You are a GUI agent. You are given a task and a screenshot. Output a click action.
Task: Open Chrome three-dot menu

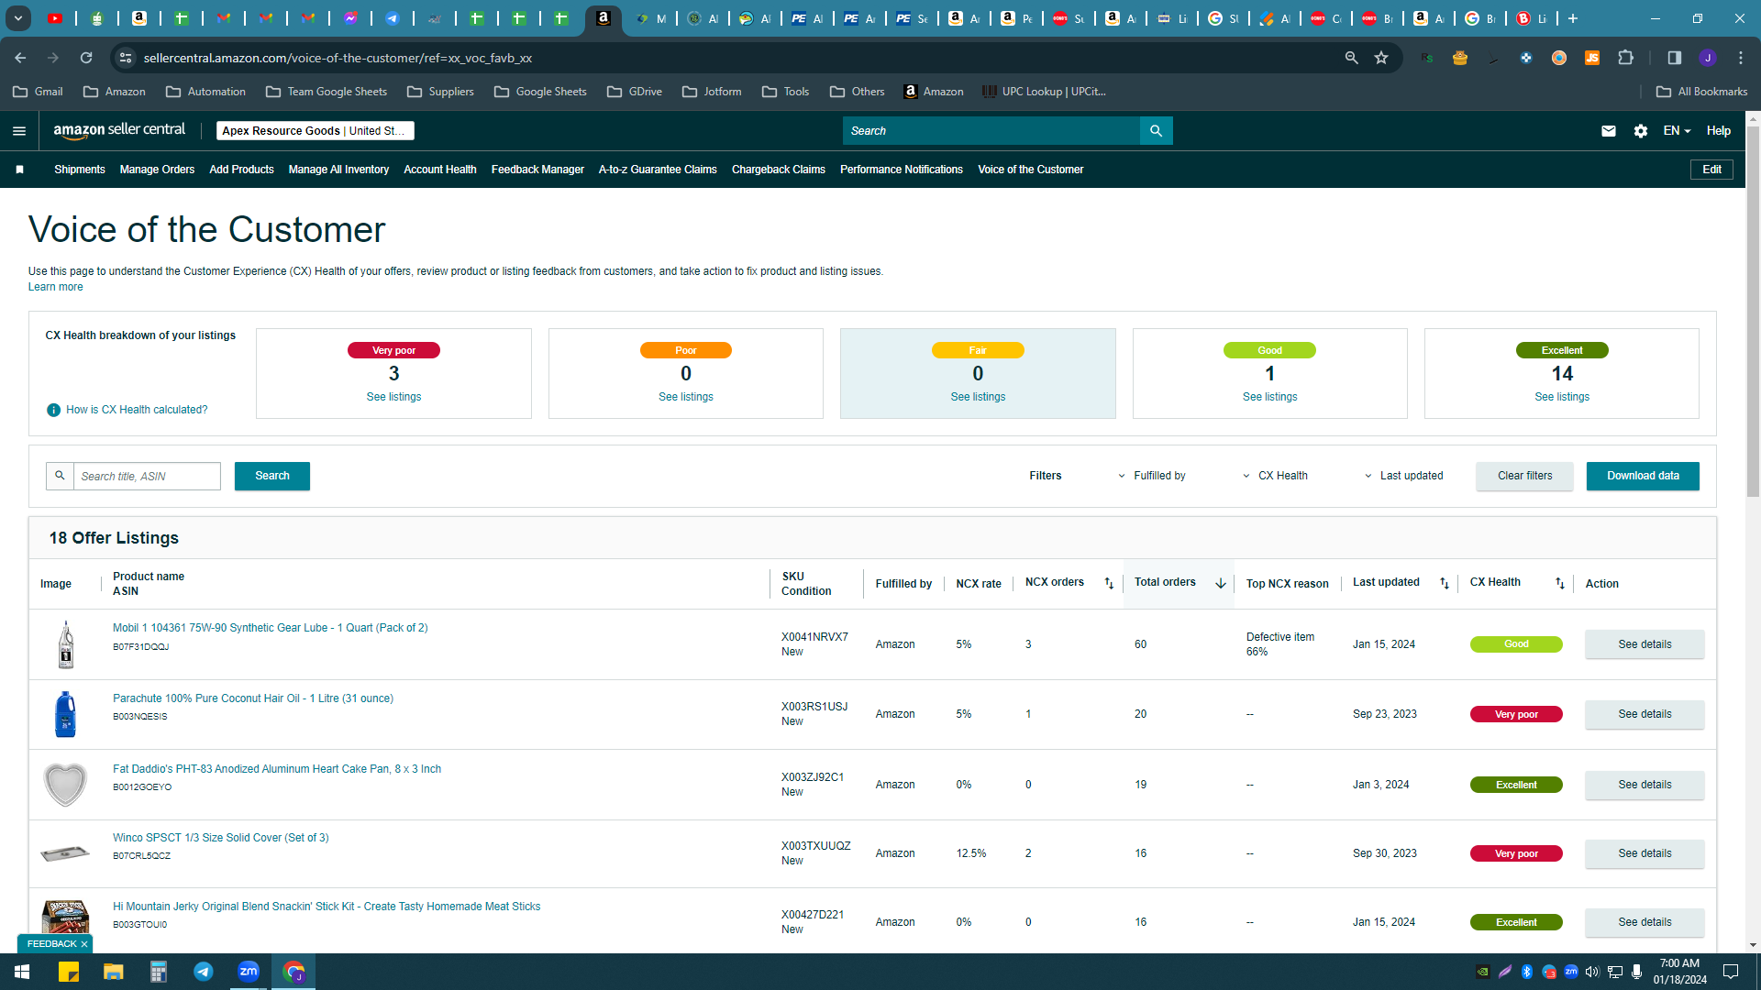tap(1741, 58)
